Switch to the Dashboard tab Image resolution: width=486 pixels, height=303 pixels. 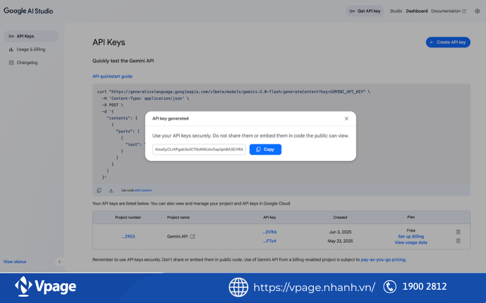point(417,11)
